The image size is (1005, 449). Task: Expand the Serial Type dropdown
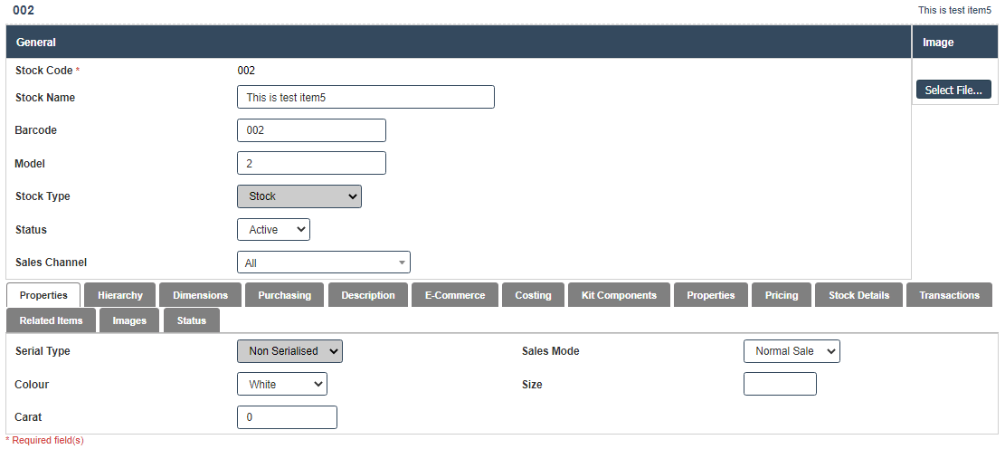pyautogui.click(x=289, y=351)
